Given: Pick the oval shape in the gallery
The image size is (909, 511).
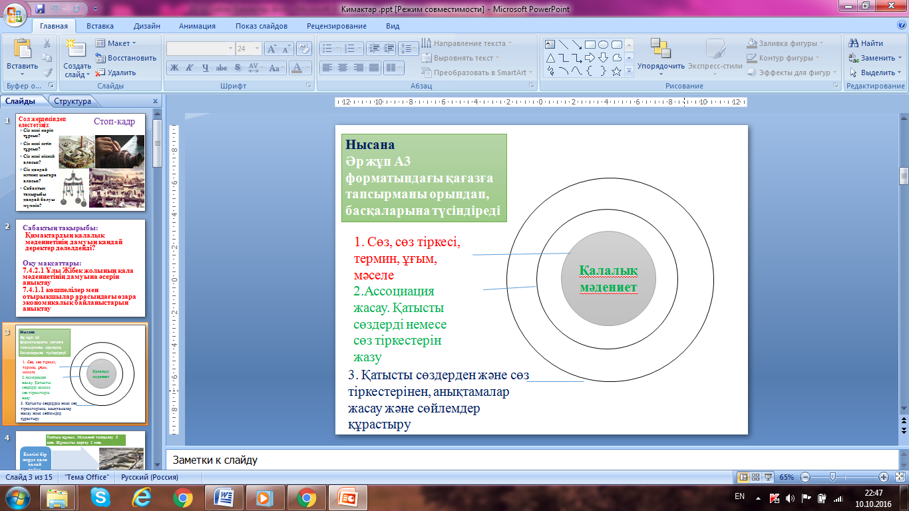Looking at the screenshot, I should 603,45.
